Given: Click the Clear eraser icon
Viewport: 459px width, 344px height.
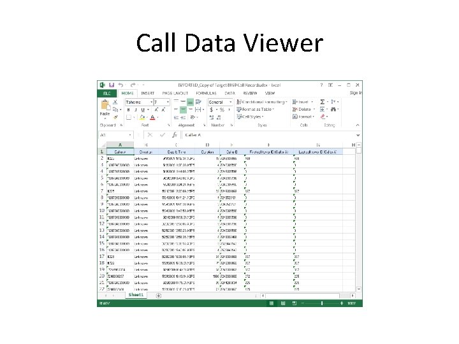Looking at the screenshot, I should pyautogui.click(x=323, y=117).
